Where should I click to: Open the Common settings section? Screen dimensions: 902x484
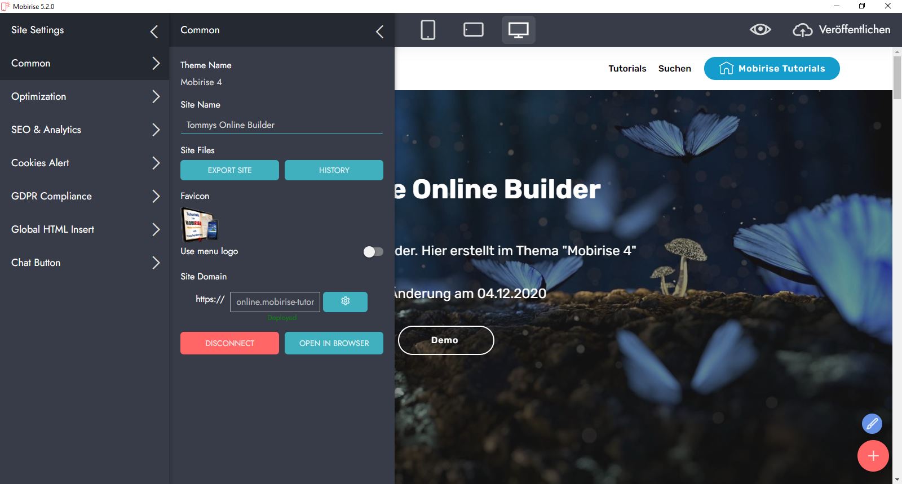85,63
